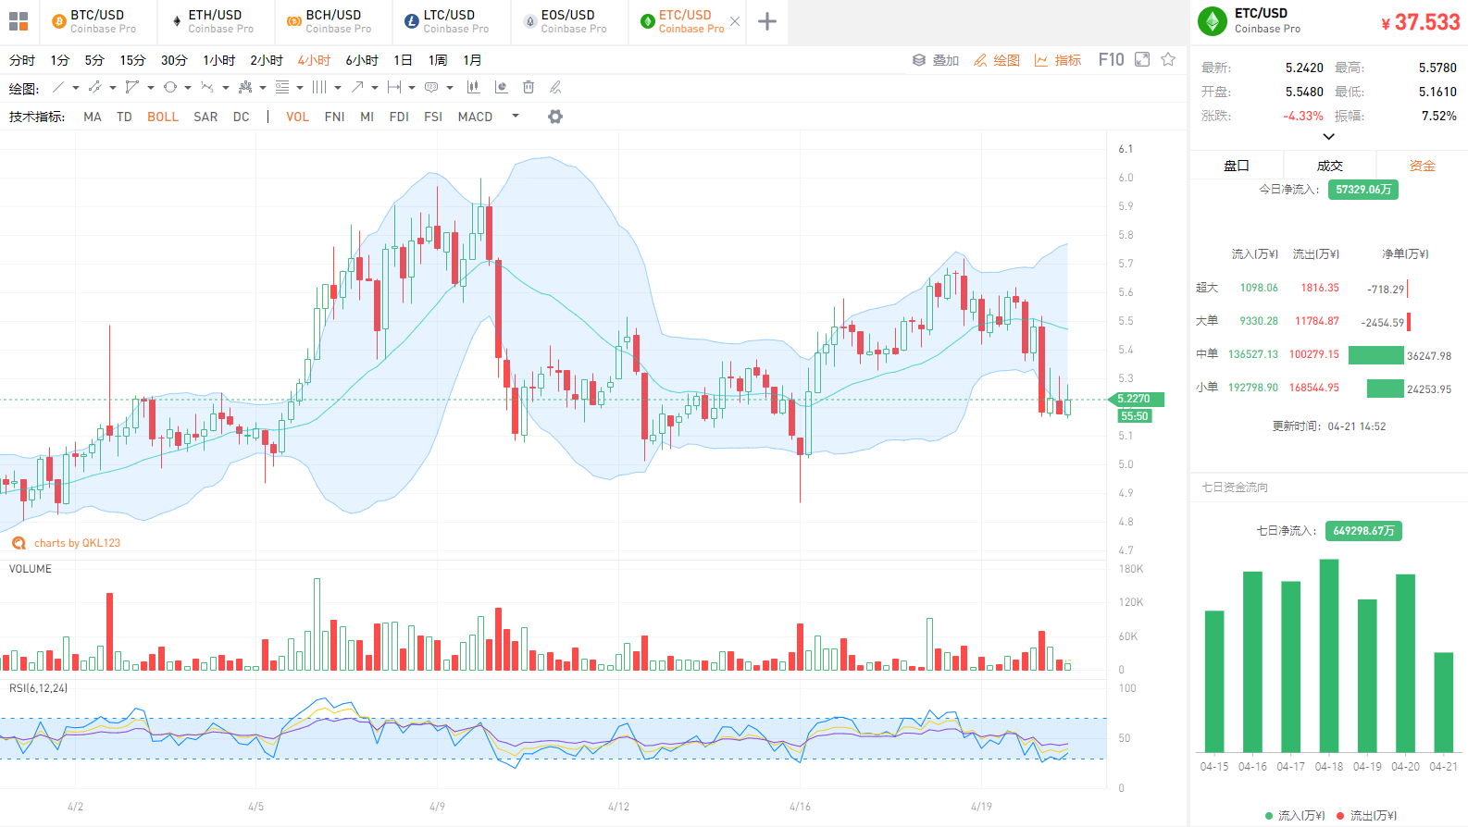The width and height of the screenshot is (1468, 827).
Task: Open the 资金 funds tab
Action: 1423,166
